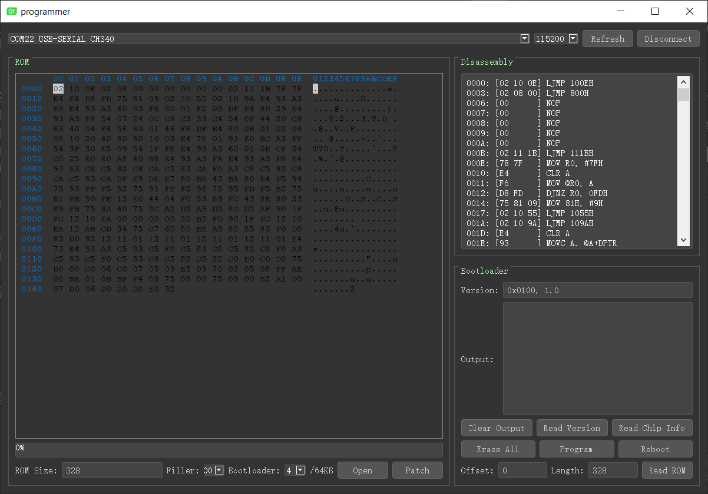Start flashing with Program button
Viewport: 708px width, 494px height.
coord(576,449)
